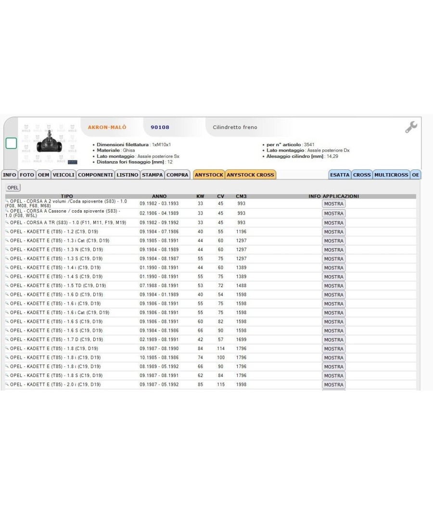Viewport: 433px width, 505px height.
Task: Select the VEICOLI tab
Action: pyautogui.click(x=64, y=175)
